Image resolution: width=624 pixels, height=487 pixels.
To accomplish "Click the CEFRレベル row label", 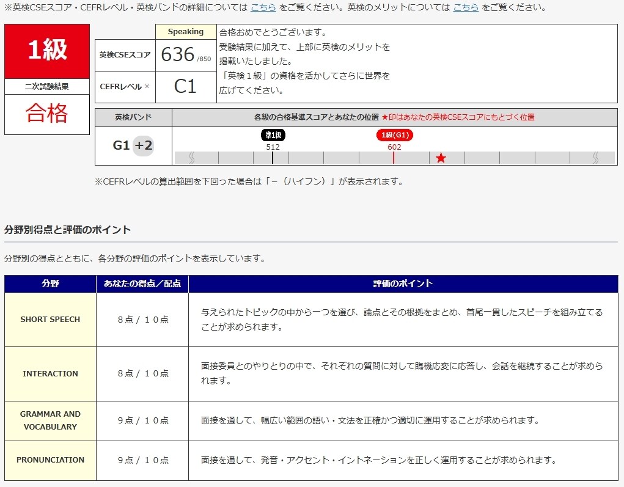I will 125,87.
